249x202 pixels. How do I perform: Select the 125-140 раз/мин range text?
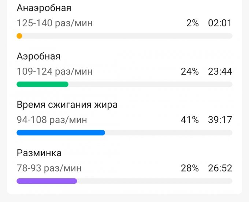pyautogui.click(x=55, y=23)
